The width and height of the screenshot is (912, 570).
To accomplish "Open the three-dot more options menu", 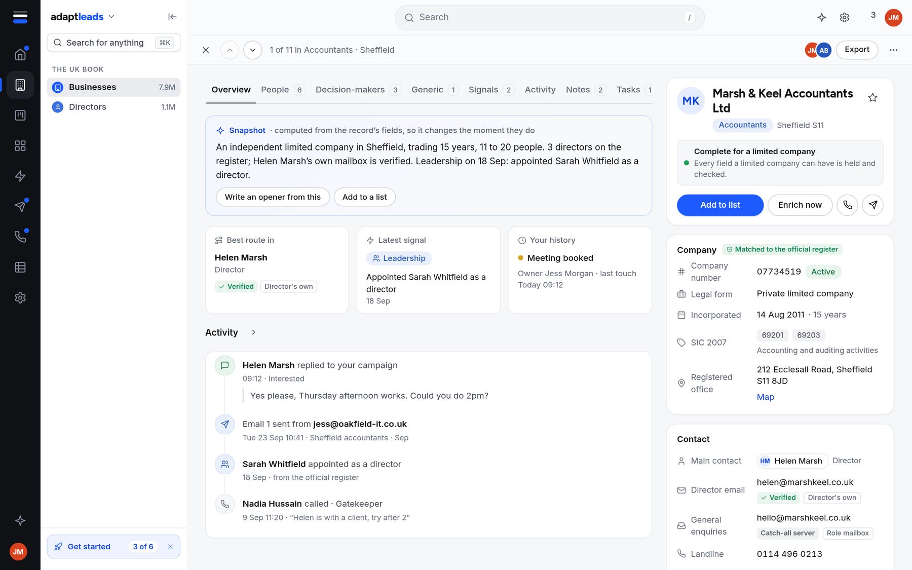I will click(893, 50).
